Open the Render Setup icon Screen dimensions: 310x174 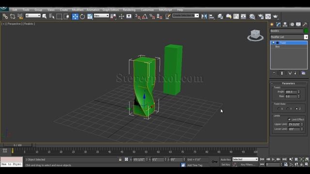(x=261, y=16)
